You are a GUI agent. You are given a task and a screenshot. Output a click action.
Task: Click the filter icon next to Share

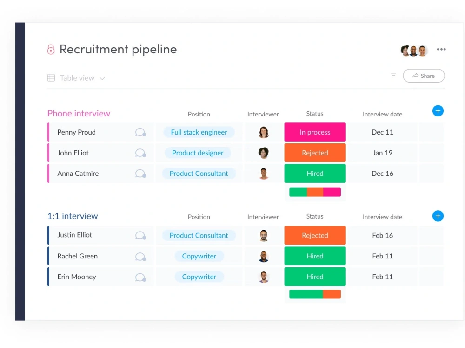pos(393,76)
